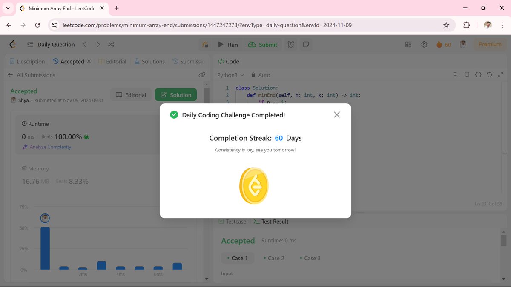Toggle the Auto lock setting
Viewport: 511px width, 287px height.
point(261,75)
